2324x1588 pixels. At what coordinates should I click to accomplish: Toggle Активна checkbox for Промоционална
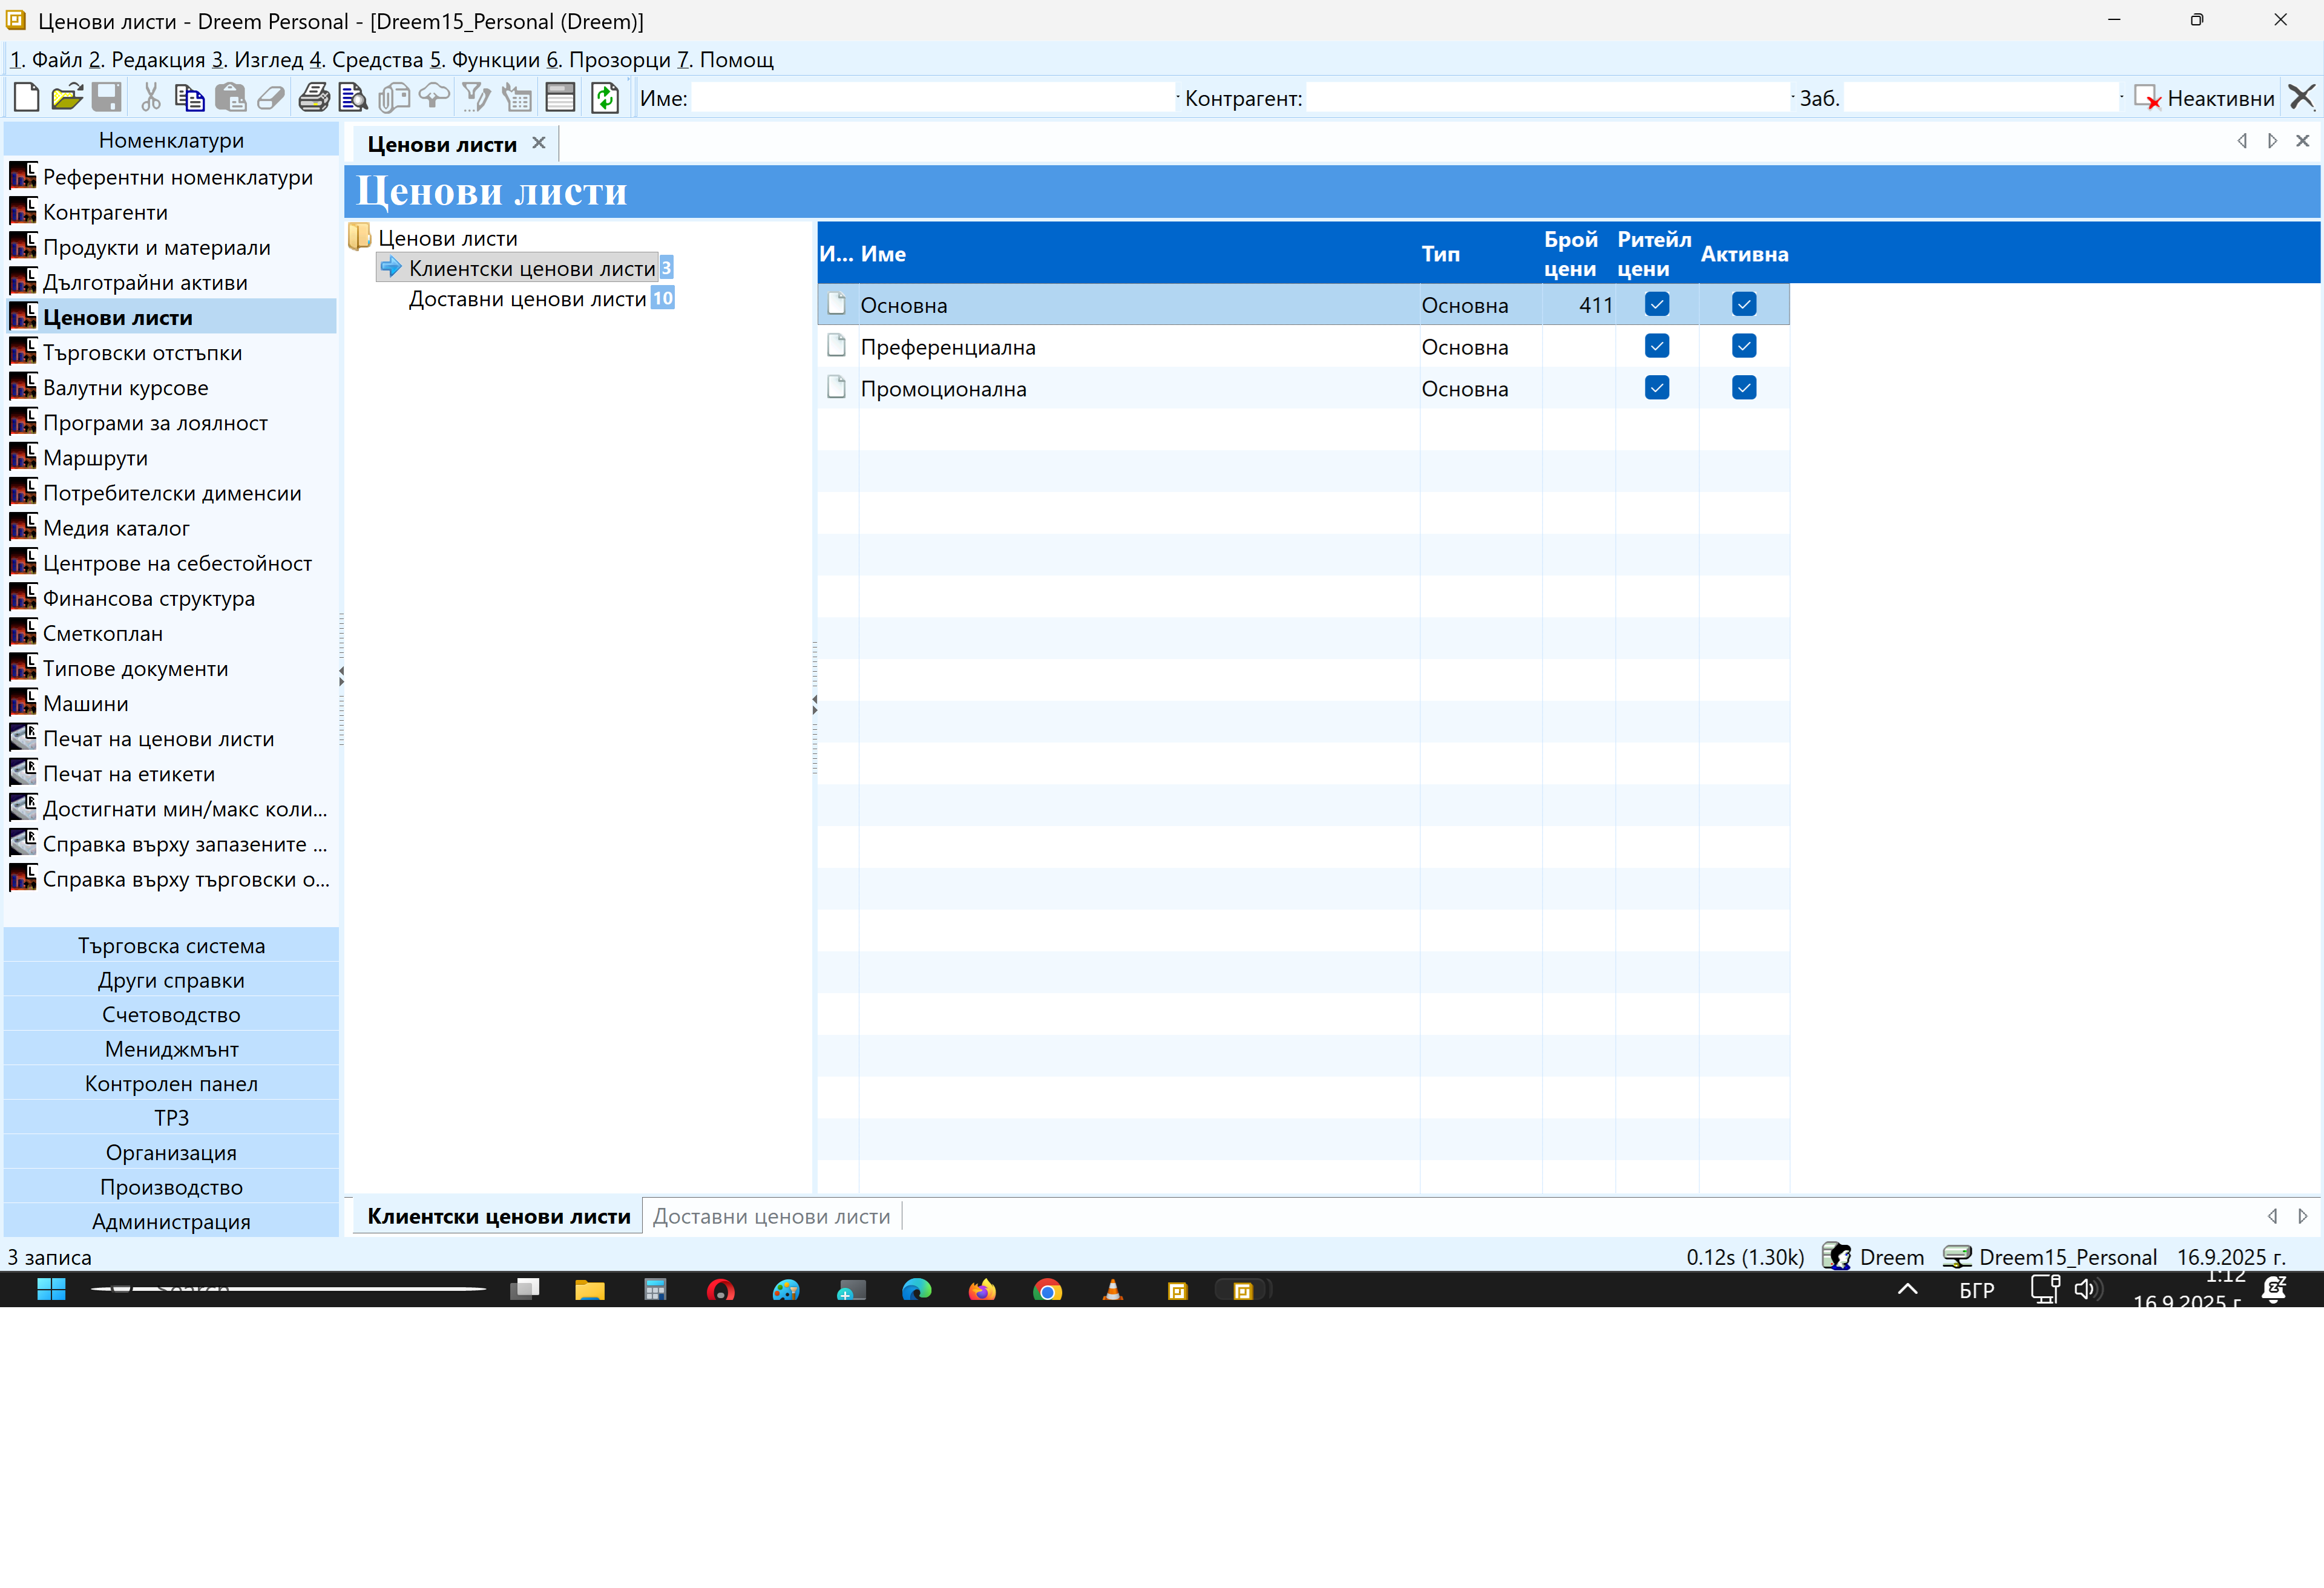tap(1744, 388)
